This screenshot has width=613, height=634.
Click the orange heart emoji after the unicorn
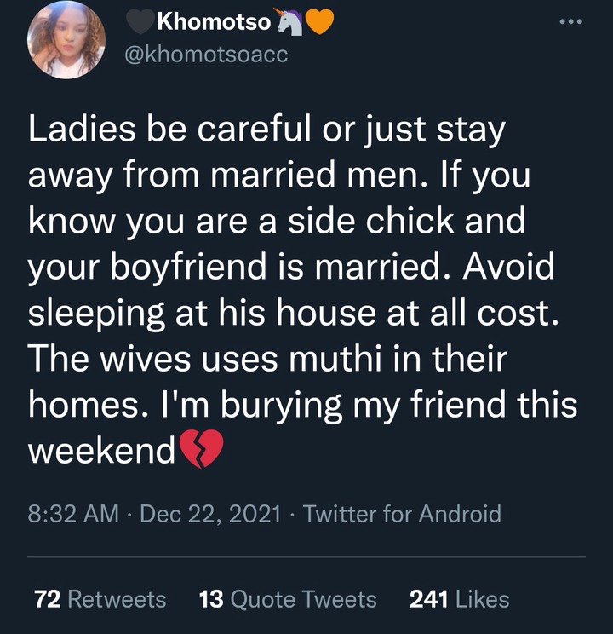[318, 23]
